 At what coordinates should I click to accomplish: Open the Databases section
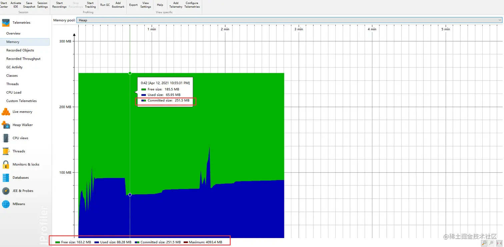(16, 178)
